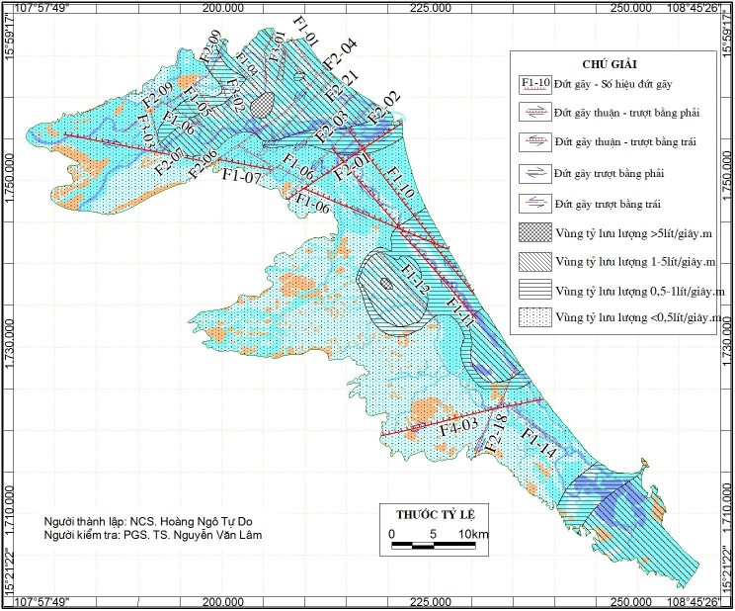Click the F2-02 fault label
Image resolution: width=735 pixels, height=611 pixels.
383,107
